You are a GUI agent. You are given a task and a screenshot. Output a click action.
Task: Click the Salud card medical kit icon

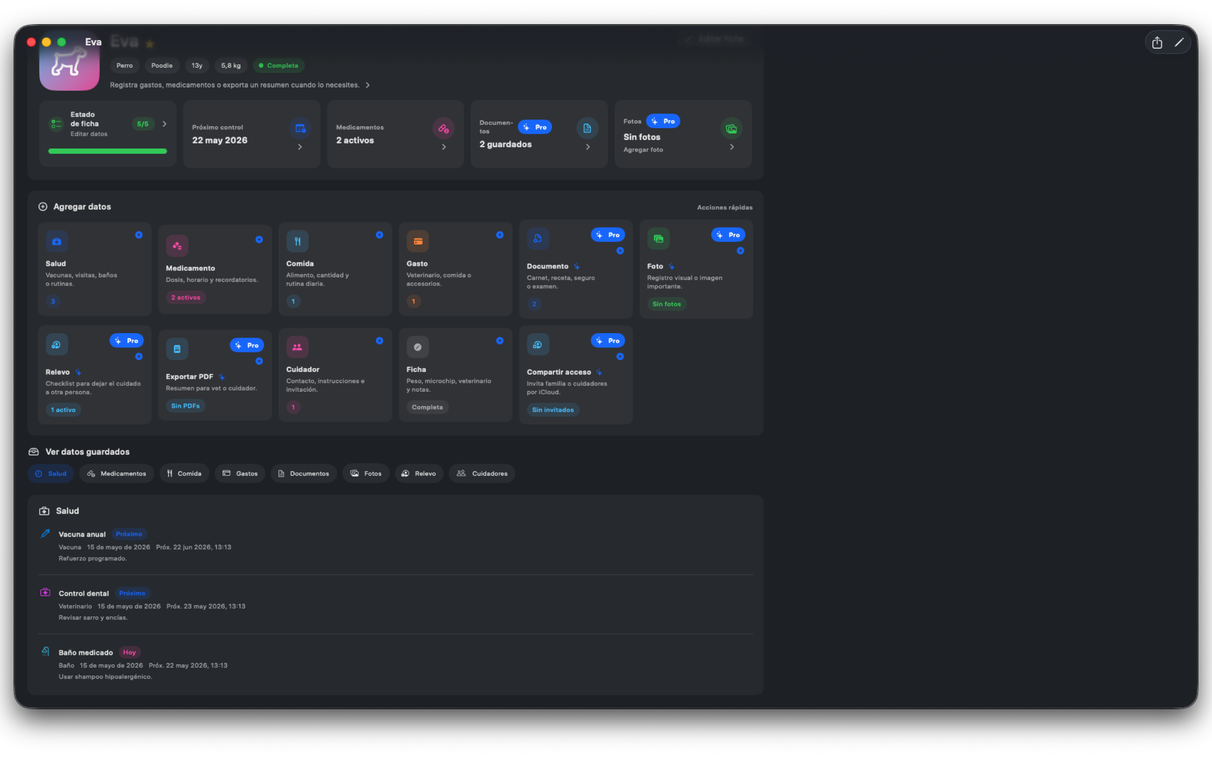tap(57, 241)
